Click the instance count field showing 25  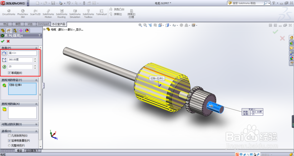point(20,66)
